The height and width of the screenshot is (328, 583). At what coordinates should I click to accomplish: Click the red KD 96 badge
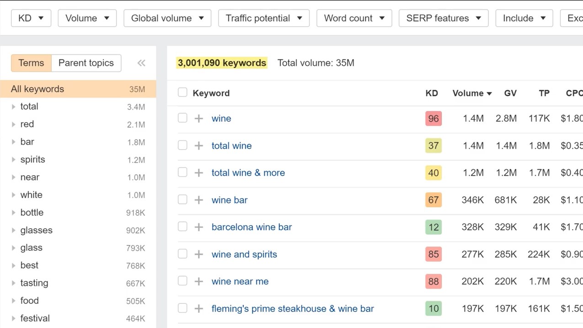pyautogui.click(x=433, y=118)
